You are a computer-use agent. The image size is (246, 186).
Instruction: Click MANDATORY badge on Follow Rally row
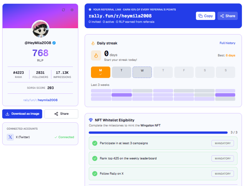pyautogui.click(x=222, y=174)
